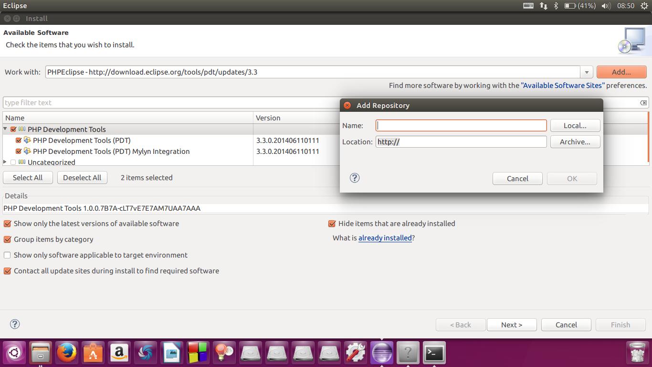The width and height of the screenshot is (652, 367).
Task: Expand the Uncategorized category
Action: (x=5, y=162)
